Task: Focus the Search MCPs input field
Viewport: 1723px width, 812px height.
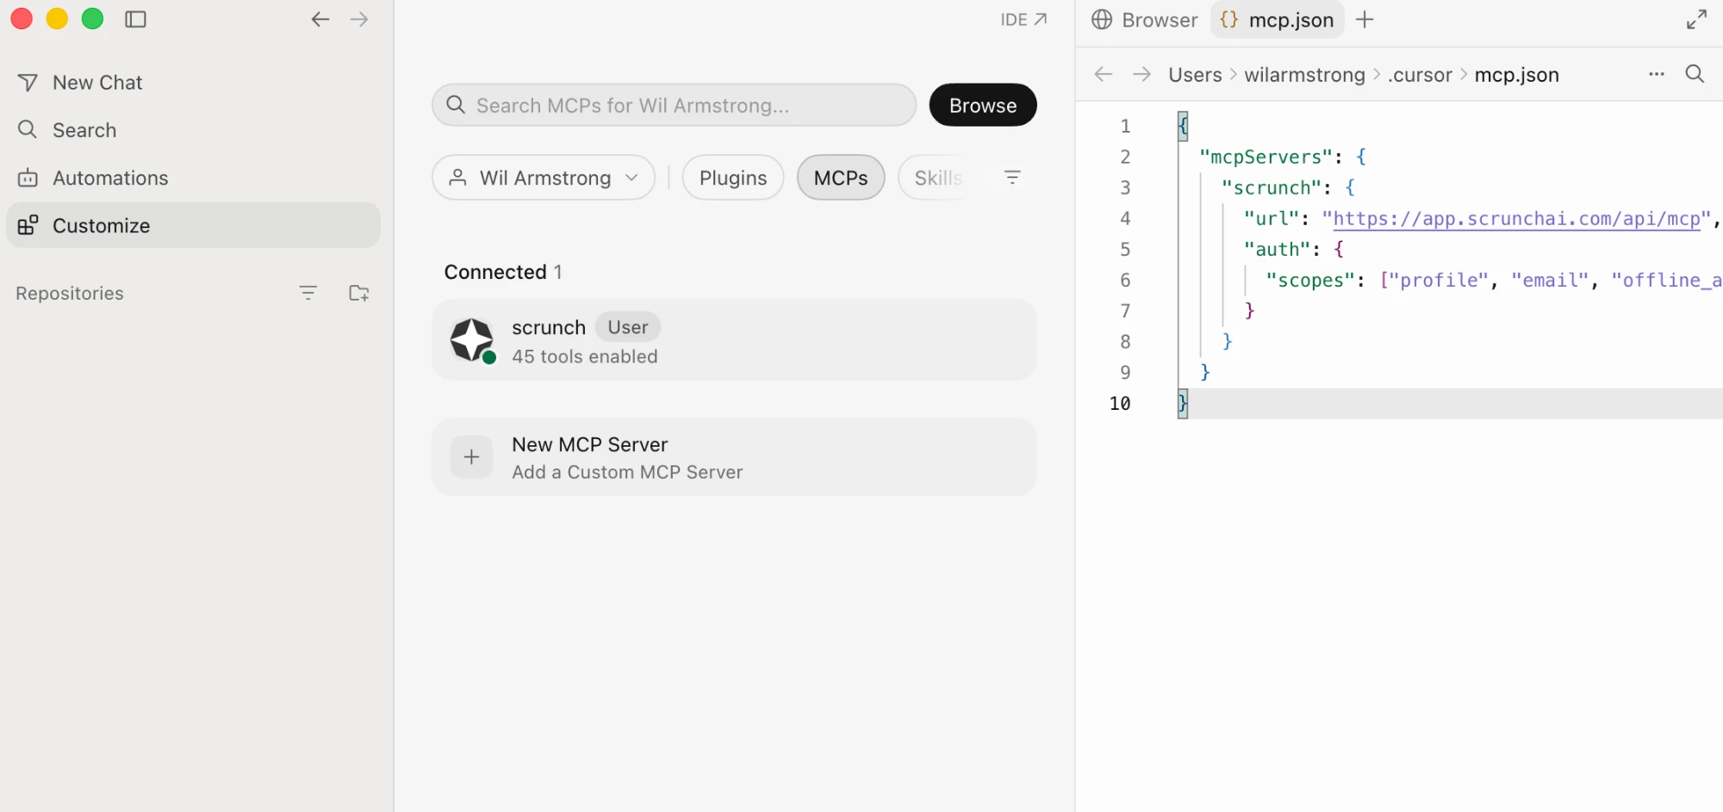Action: point(674,105)
